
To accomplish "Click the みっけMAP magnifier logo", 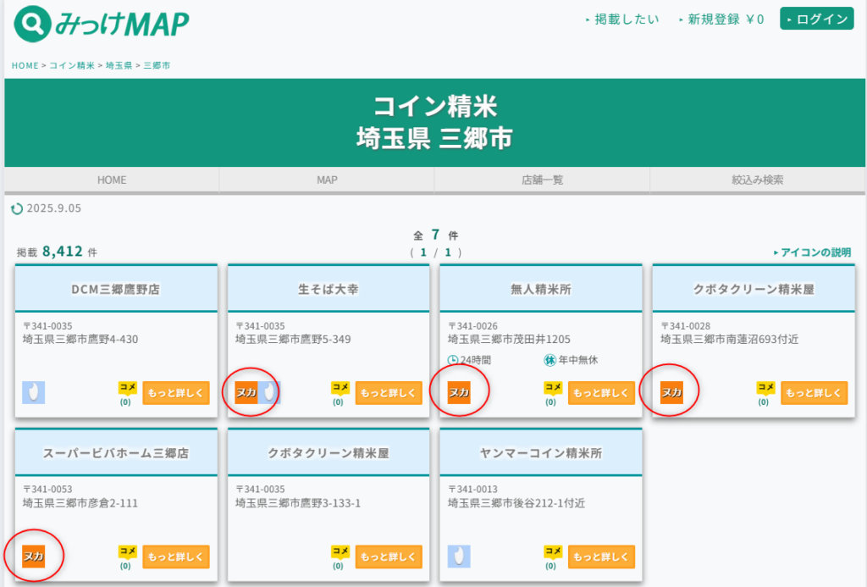I will (x=31, y=25).
